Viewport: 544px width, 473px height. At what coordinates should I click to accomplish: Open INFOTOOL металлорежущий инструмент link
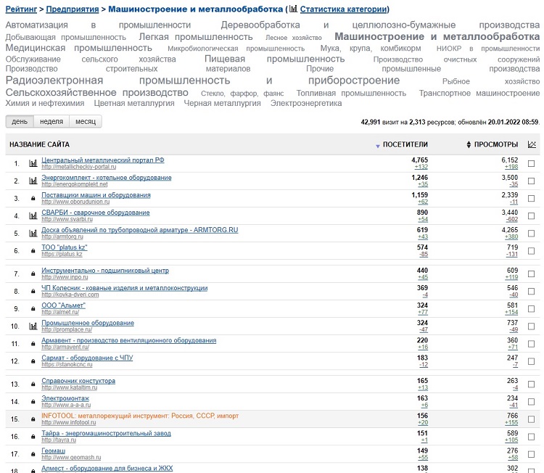point(140,416)
